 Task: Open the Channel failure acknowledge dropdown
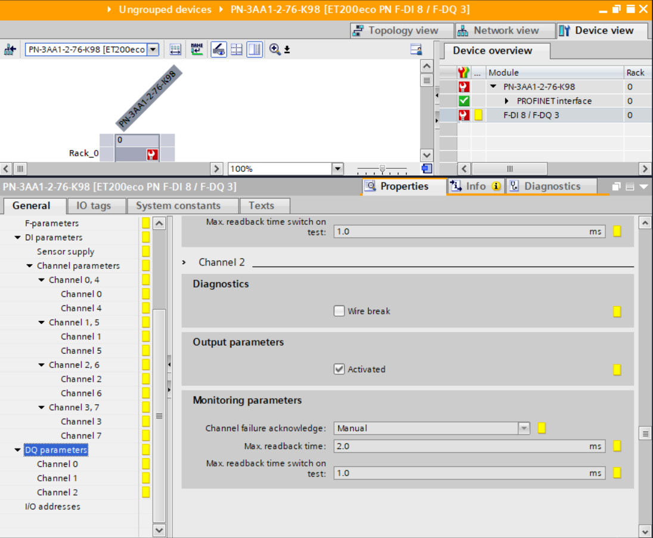(524, 428)
